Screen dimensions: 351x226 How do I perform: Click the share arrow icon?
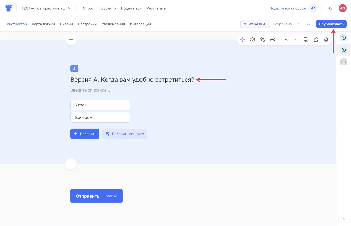point(313,8)
